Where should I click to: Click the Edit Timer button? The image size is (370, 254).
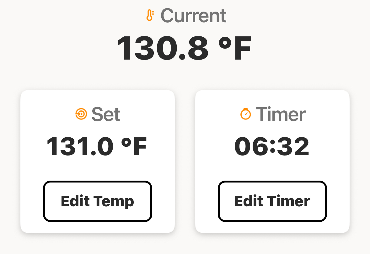click(272, 201)
